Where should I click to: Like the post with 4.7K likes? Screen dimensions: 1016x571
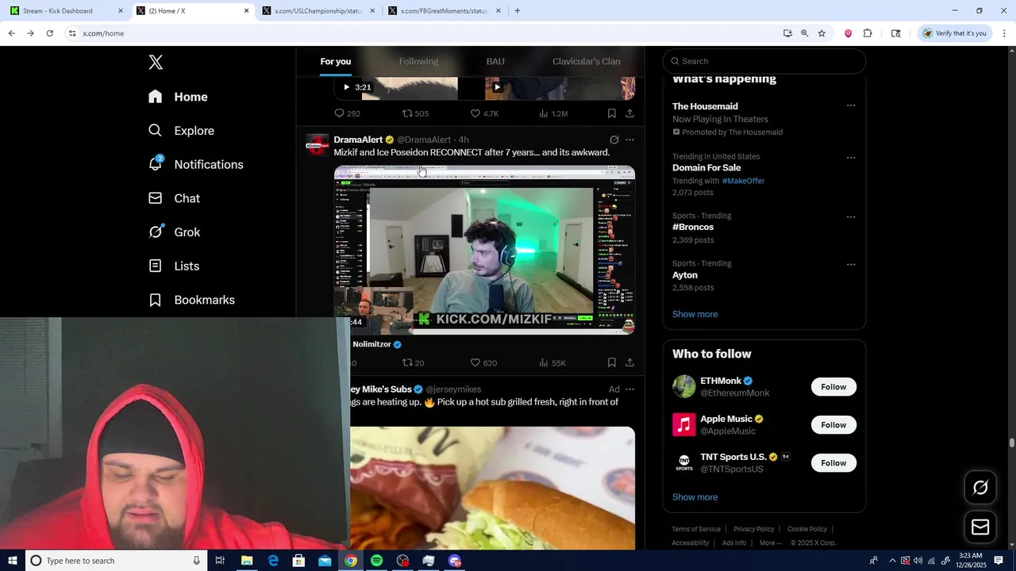coord(484,113)
